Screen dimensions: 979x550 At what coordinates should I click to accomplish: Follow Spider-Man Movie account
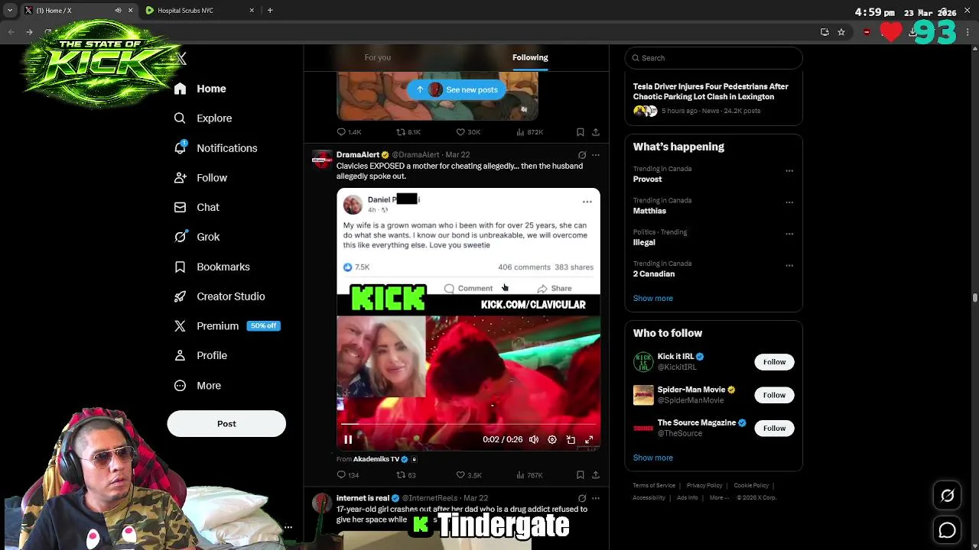tap(774, 395)
